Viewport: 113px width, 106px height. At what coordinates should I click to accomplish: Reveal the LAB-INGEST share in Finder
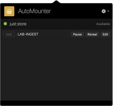92,34
